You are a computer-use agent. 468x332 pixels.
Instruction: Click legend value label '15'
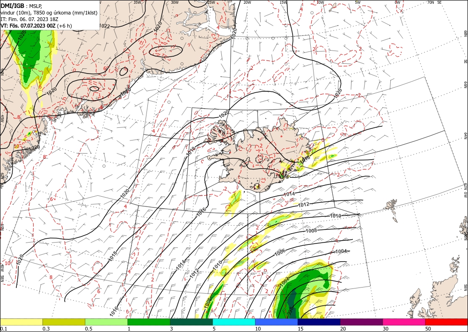coord(300,328)
